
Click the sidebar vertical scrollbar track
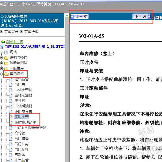coord(67,90)
